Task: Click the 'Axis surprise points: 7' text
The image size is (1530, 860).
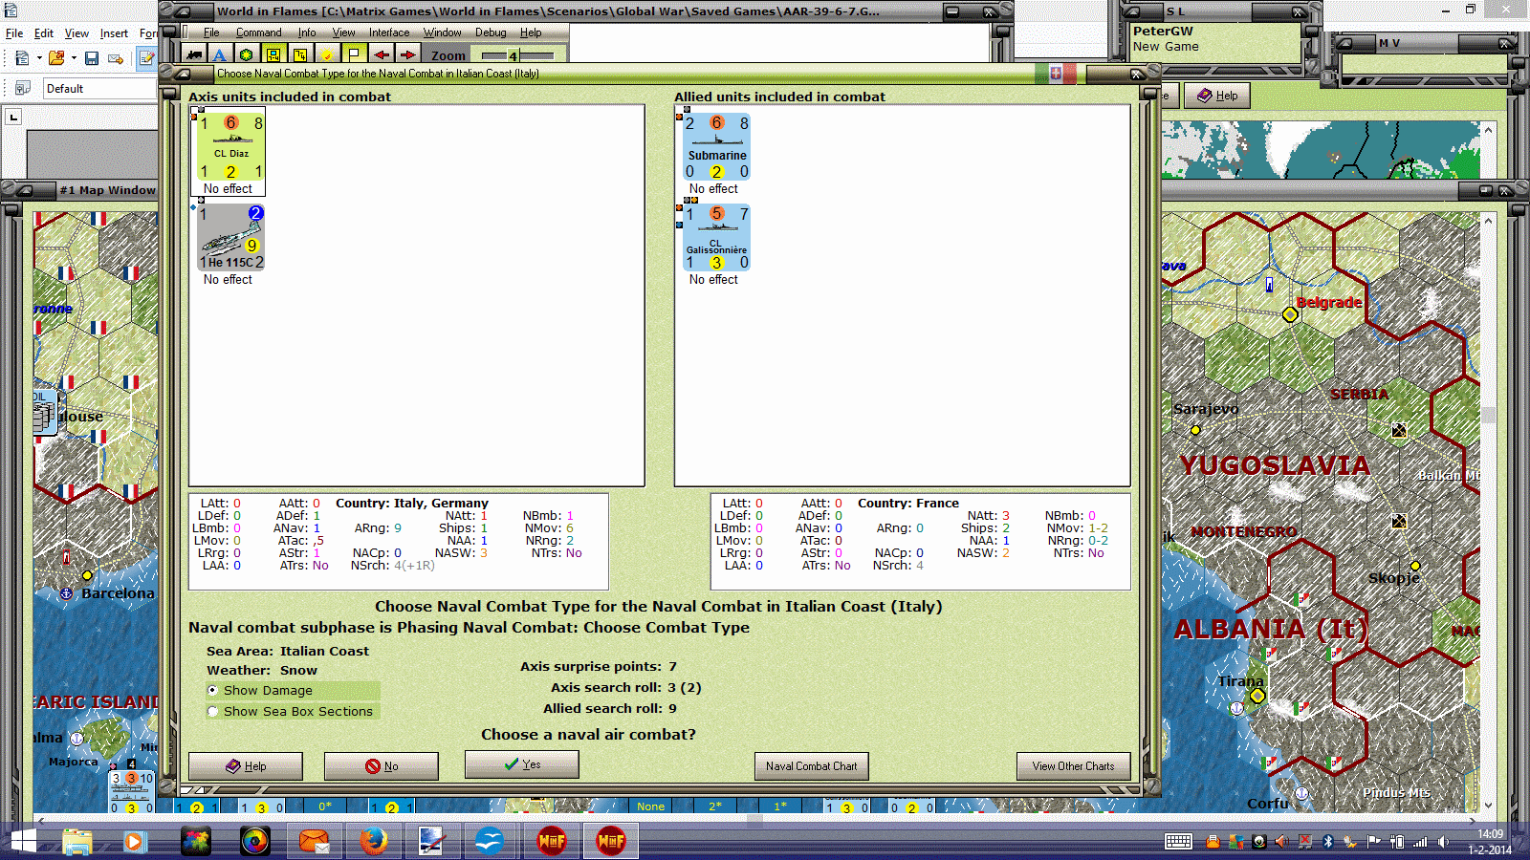Action: (598, 666)
